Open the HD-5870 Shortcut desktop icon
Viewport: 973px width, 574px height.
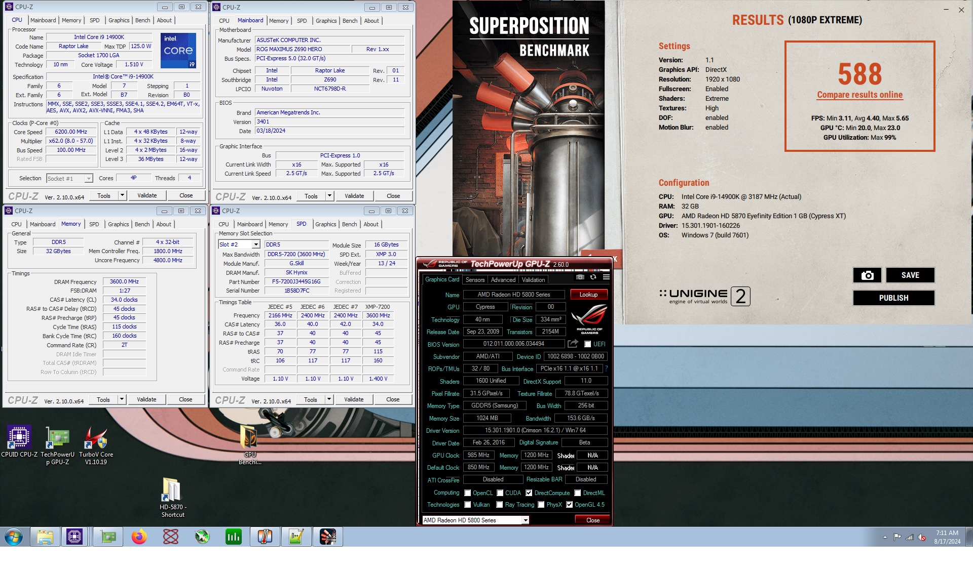173,498
